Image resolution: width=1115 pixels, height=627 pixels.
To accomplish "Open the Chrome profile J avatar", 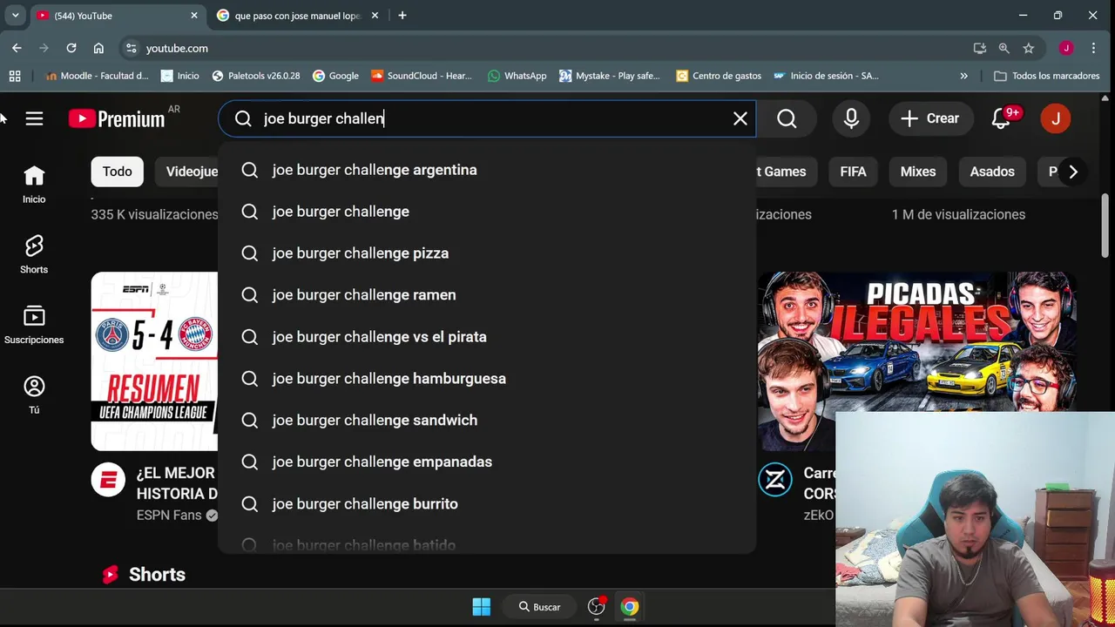I will [x=1066, y=48].
